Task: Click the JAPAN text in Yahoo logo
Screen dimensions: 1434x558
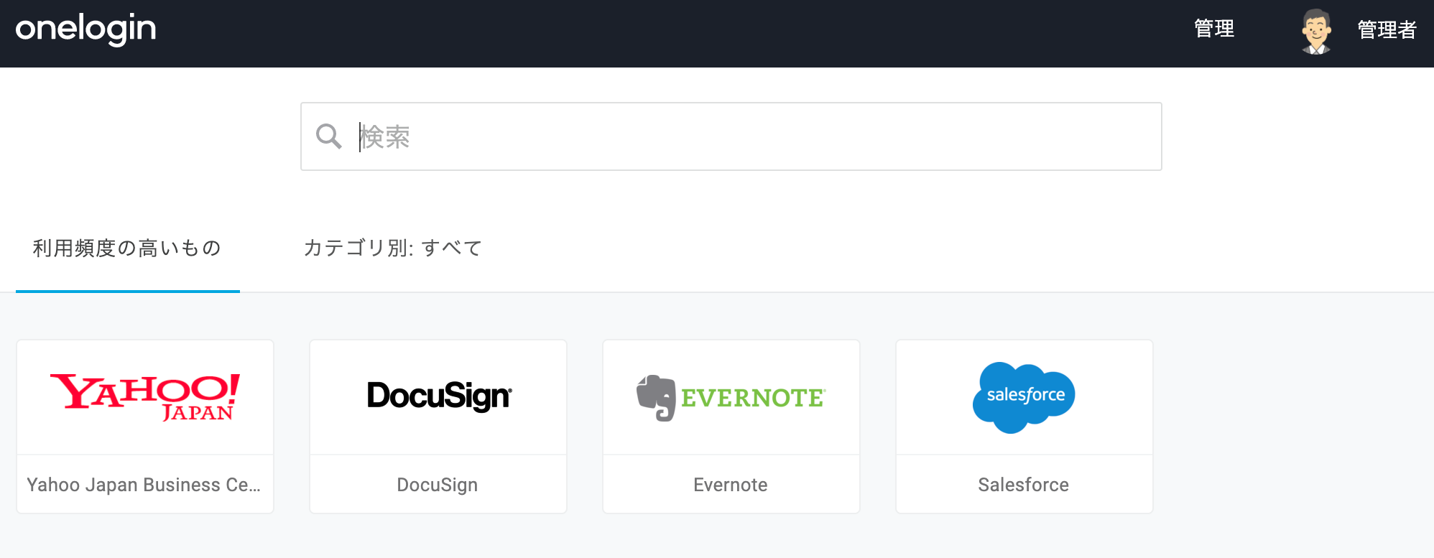Action: (198, 412)
